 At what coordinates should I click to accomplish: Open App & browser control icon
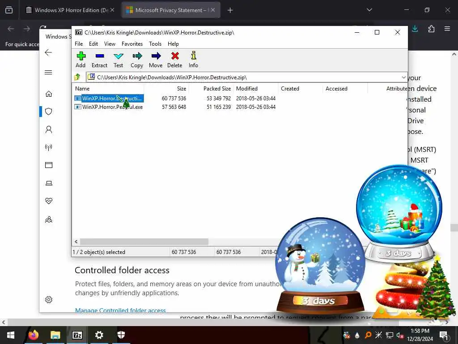[49, 165]
